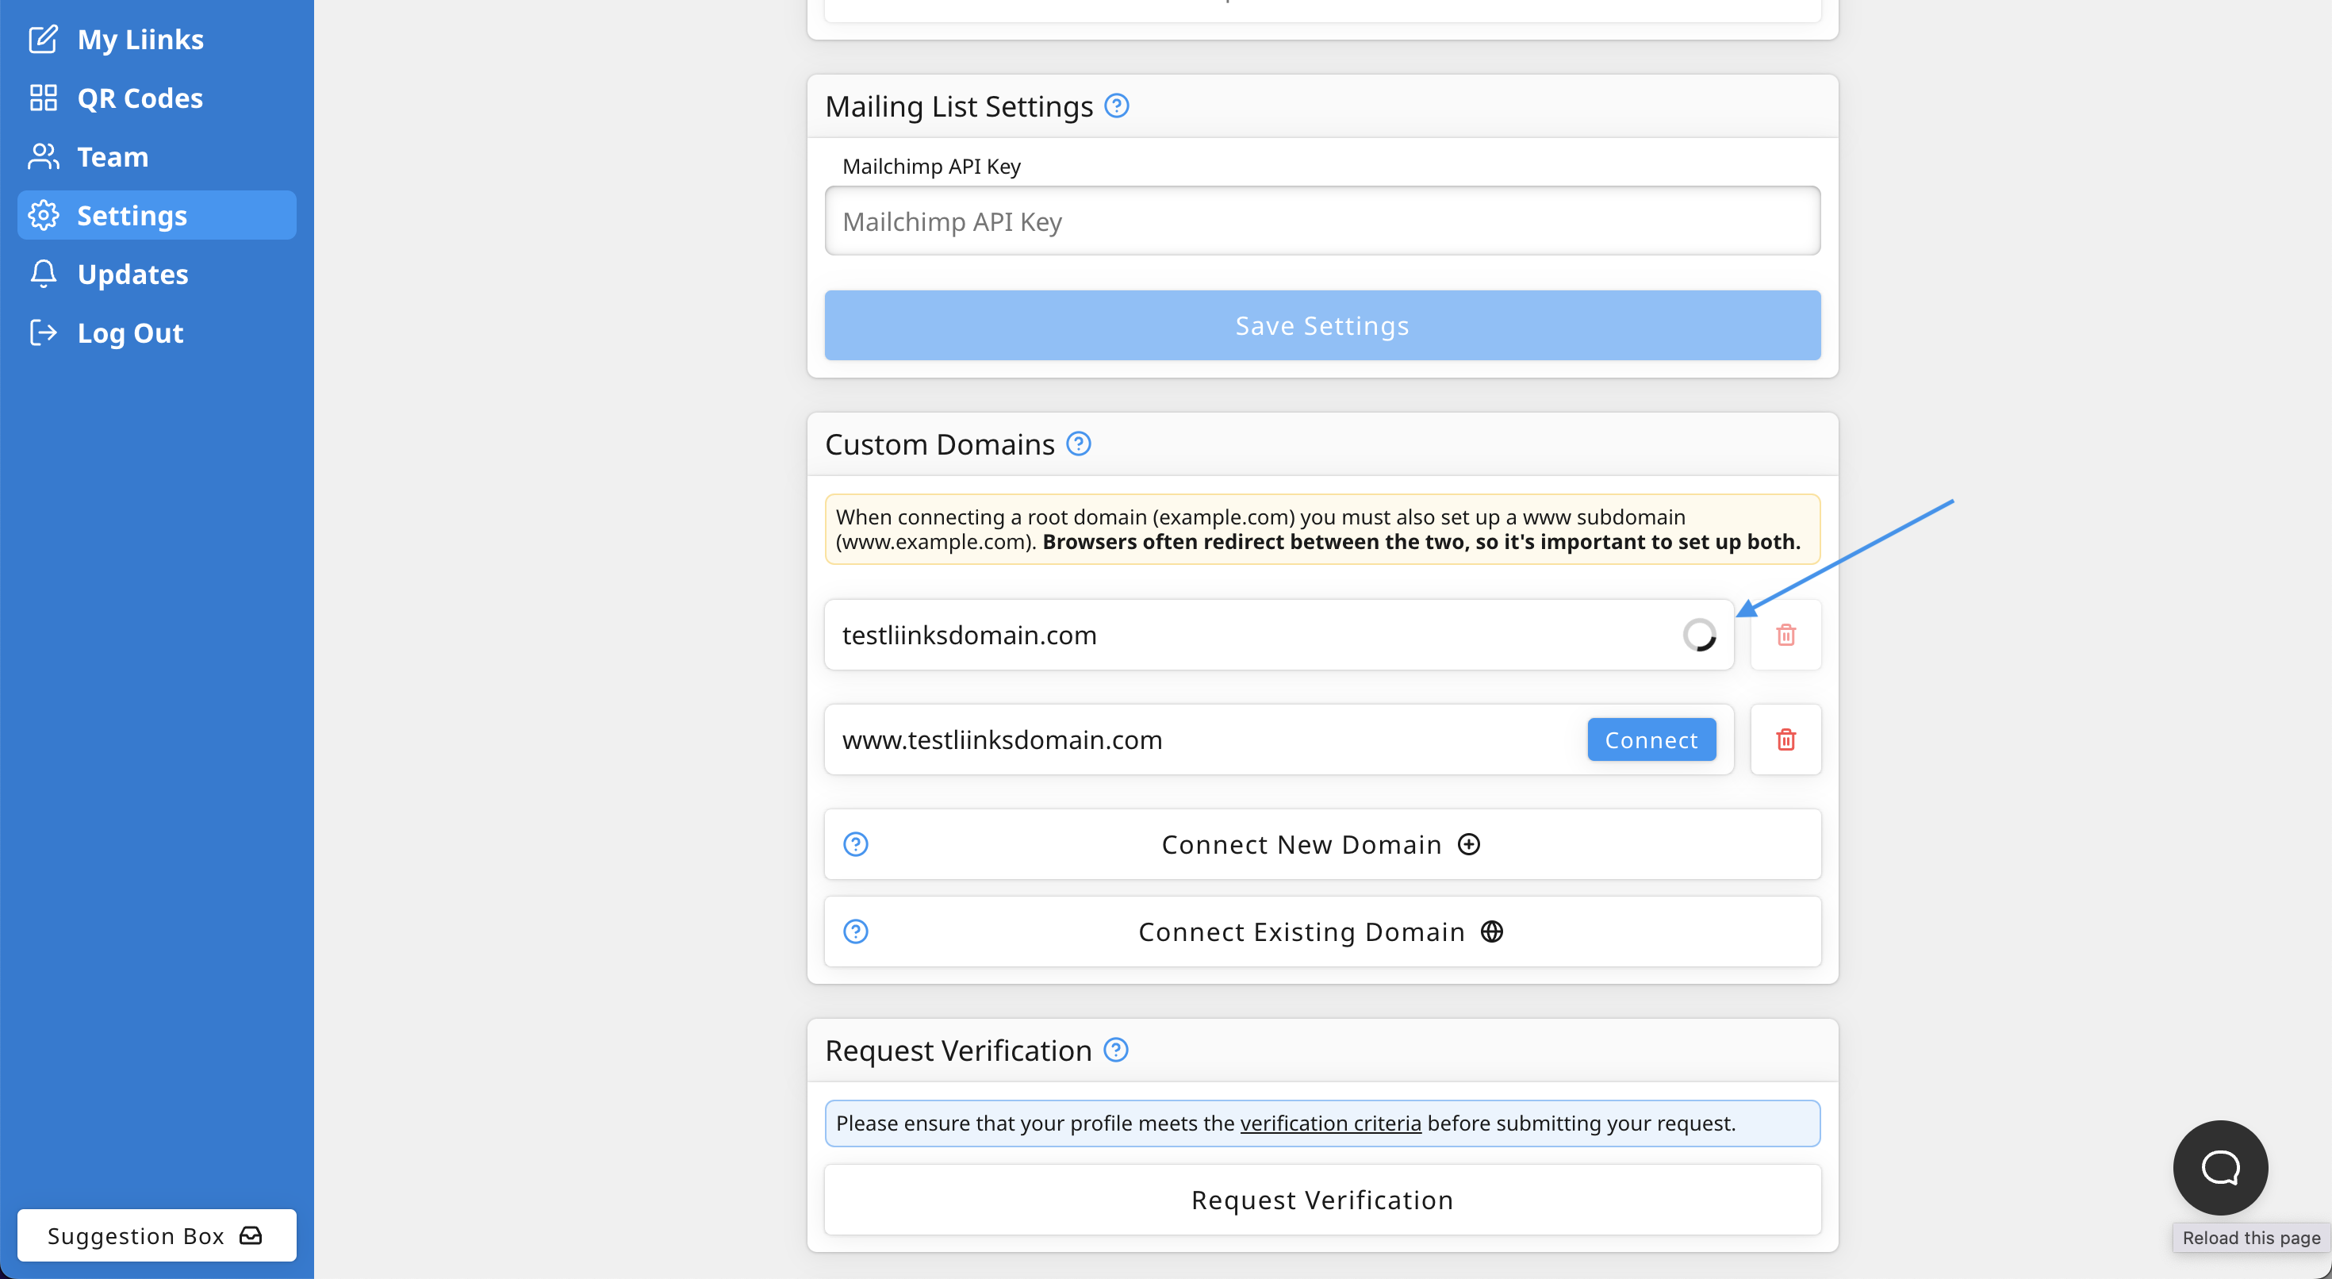The width and height of the screenshot is (2332, 1279).
Task: Open help for Connect New Domain
Action: (856, 844)
